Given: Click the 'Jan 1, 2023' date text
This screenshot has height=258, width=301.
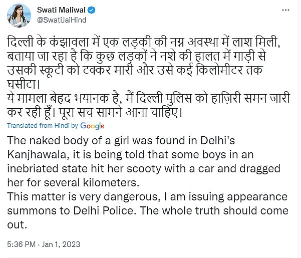Looking at the screenshot, I should pos(61,244).
